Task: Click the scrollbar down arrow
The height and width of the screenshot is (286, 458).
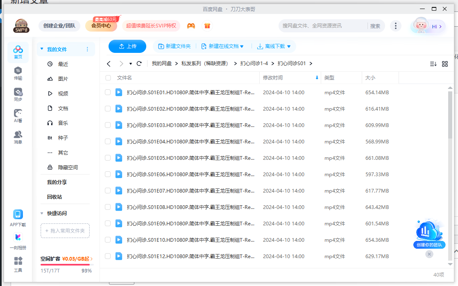Action: [450, 264]
